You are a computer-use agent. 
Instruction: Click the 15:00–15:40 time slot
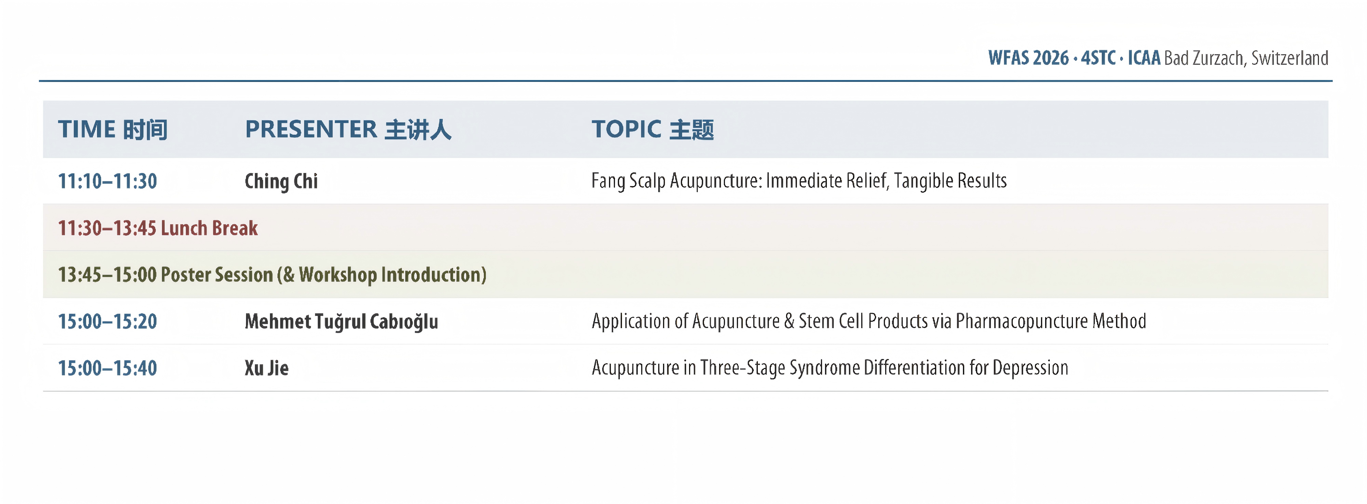(108, 368)
